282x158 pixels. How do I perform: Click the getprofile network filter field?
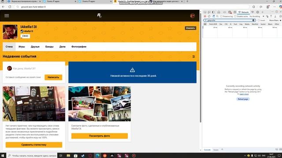(x=230, y=20)
